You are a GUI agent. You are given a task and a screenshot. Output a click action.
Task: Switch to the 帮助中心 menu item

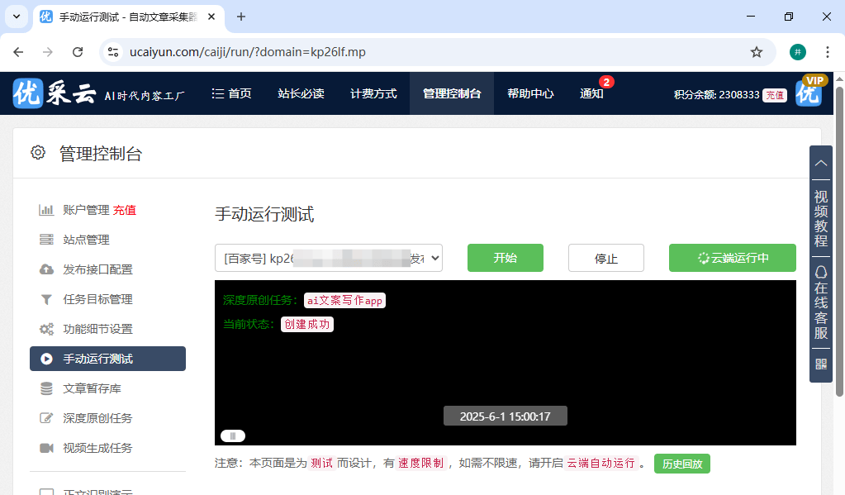(529, 93)
